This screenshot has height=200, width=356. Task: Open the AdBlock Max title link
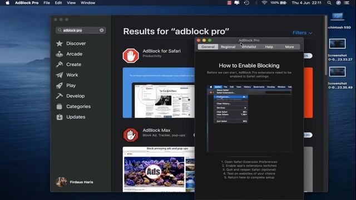pos(156,131)
